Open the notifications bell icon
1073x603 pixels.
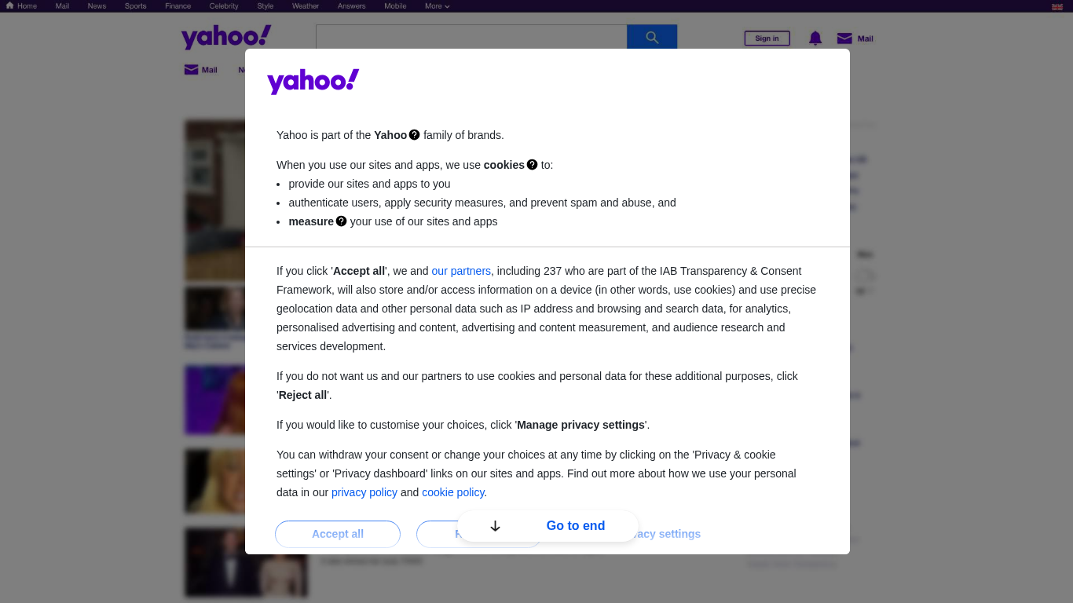(815, 38)
